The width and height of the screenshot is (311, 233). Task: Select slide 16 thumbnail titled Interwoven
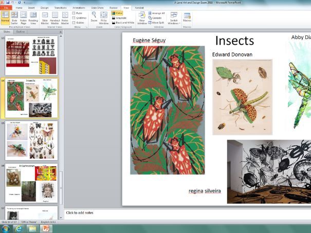(31, 183)
